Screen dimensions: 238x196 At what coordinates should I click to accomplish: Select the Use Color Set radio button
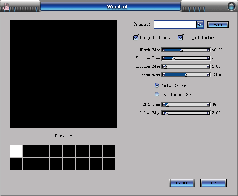157,94
